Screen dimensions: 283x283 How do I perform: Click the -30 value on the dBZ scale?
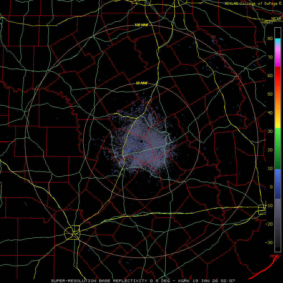[x=269, y=243]
